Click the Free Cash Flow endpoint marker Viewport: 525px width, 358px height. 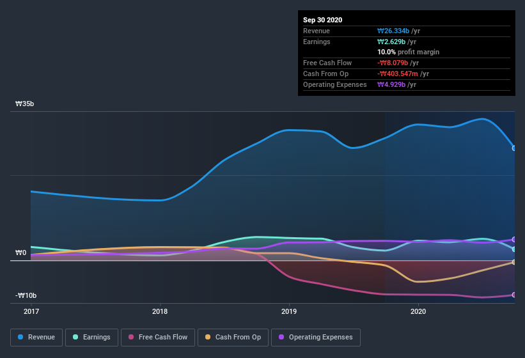514,295
